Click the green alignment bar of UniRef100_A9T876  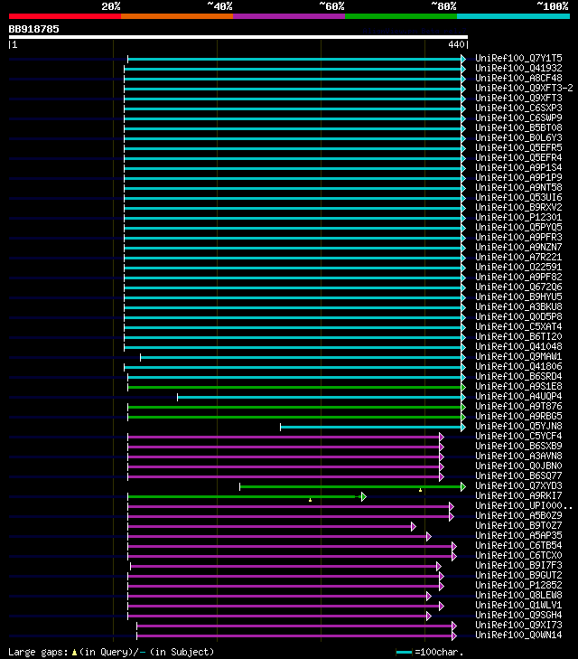click(x=294, y=408)
